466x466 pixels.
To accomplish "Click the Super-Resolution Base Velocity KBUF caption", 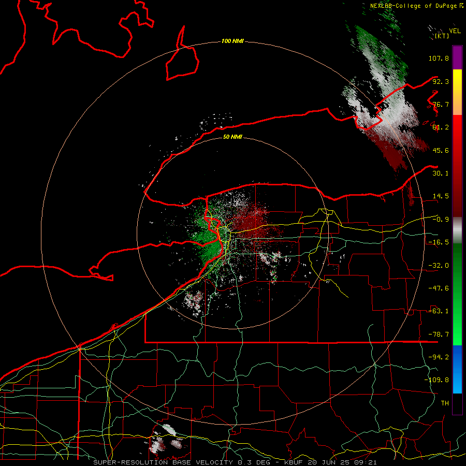I will (235, 462).
